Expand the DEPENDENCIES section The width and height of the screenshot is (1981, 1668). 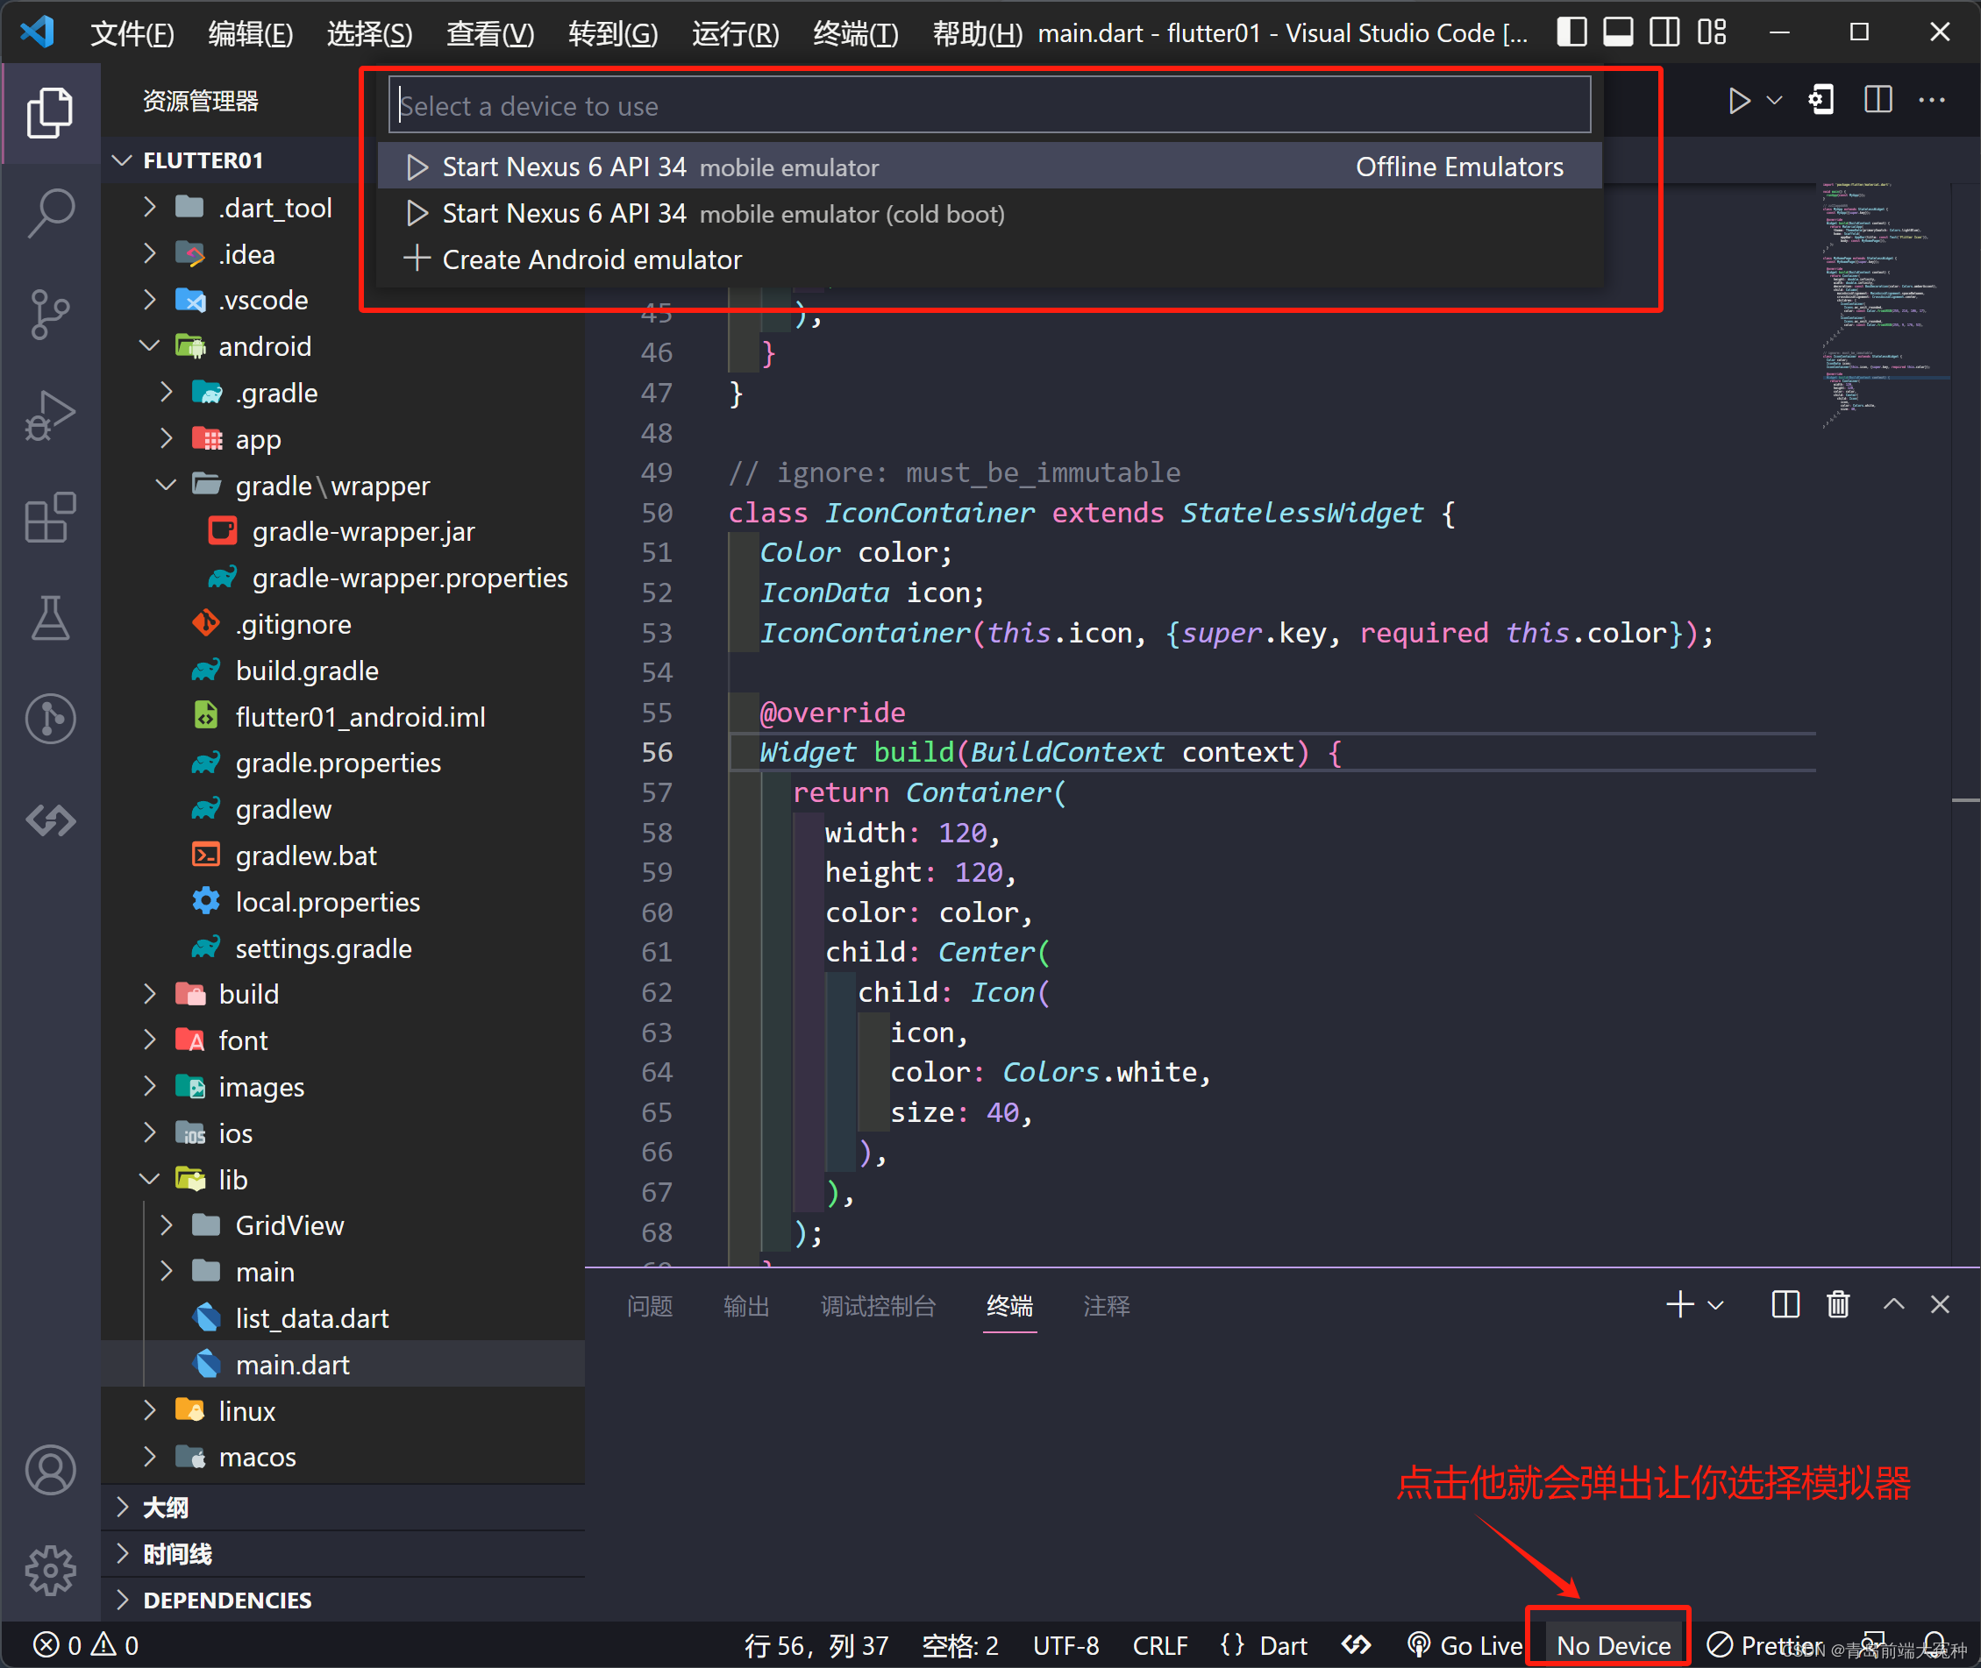tap(226, 1600)
